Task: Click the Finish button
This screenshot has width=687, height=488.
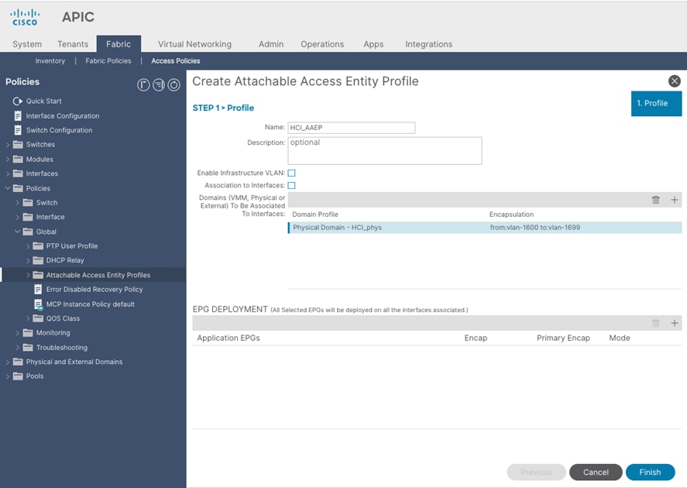Action: (650, 472)
